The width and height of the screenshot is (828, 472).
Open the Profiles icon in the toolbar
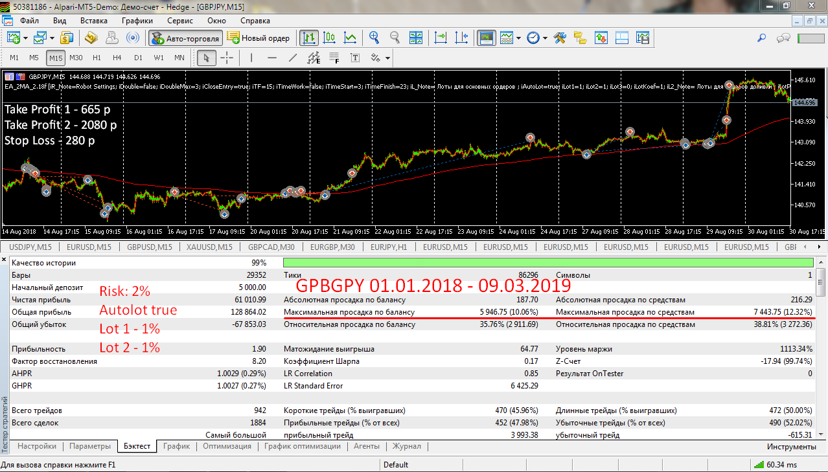click(x=41, y=38)
